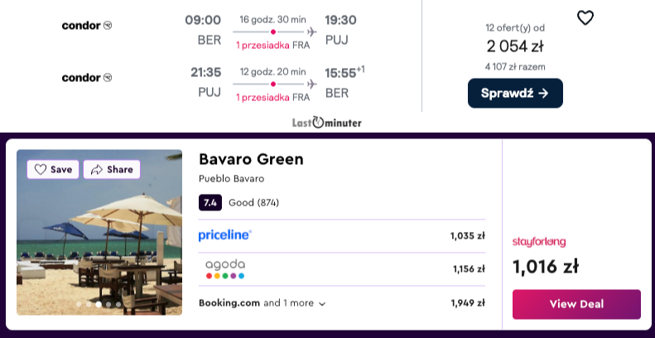Image resolution: width=655 pixels, height=338 pixels.
Task: Save the Bavaro Green hotel
Action: pos(53,169)
